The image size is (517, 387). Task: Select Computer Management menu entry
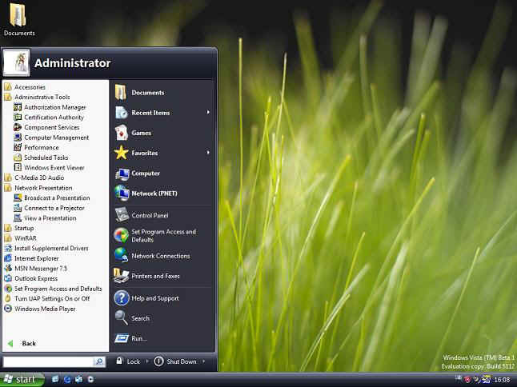click(56, 138)
